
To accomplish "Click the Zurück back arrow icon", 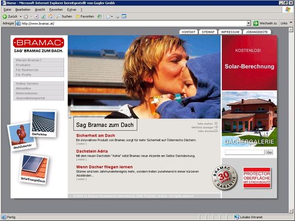I will tap(5, 17).
